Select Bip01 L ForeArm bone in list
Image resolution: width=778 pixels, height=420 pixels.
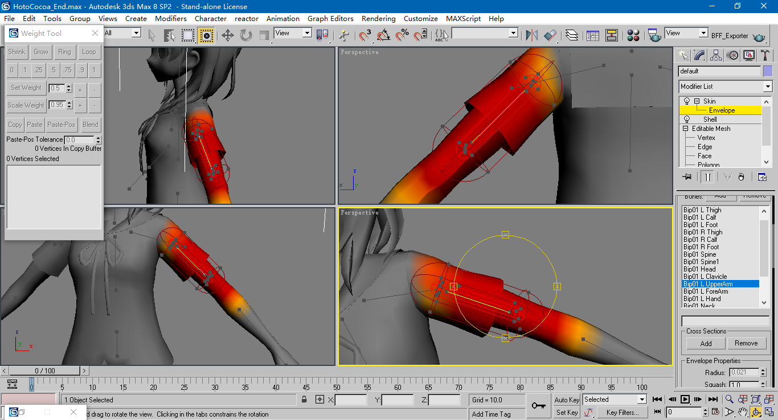[706, 291]
